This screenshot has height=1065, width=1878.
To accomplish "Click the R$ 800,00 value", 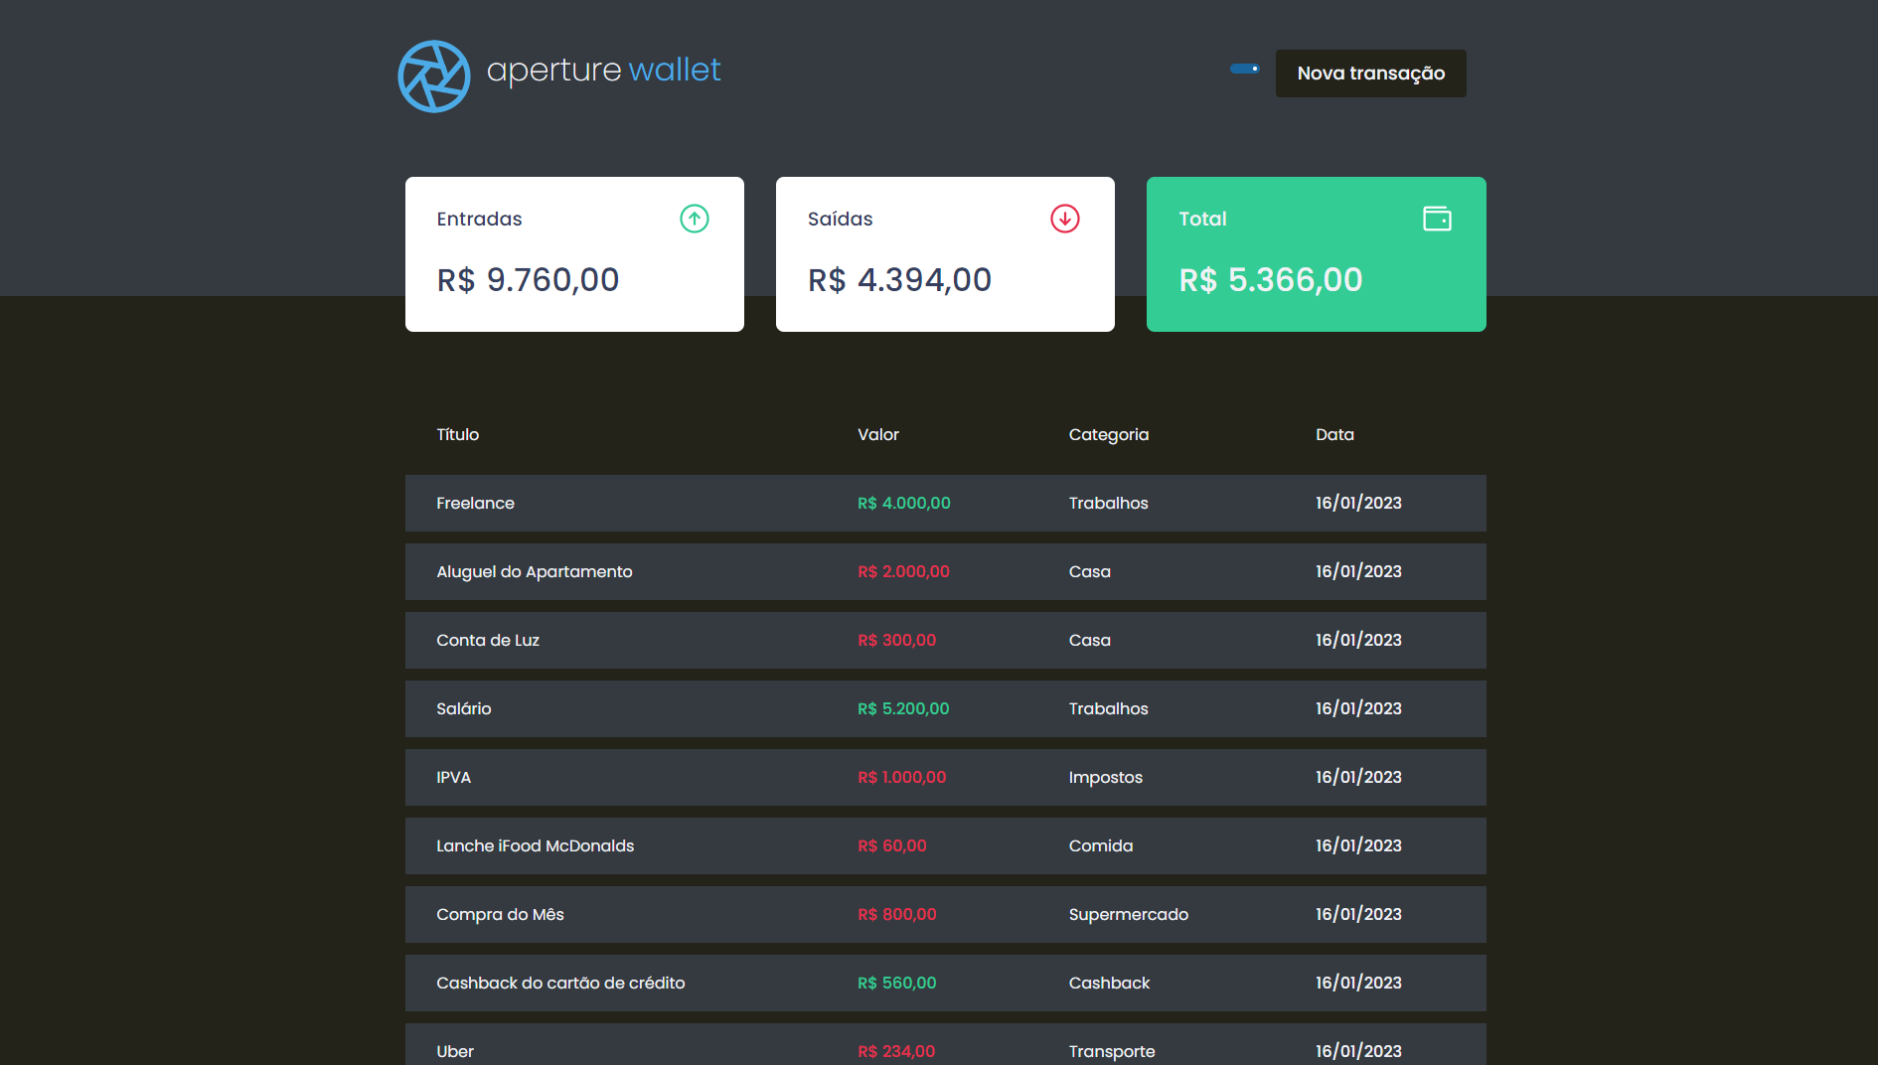I will pyautogui.click(x=897, y=914).
